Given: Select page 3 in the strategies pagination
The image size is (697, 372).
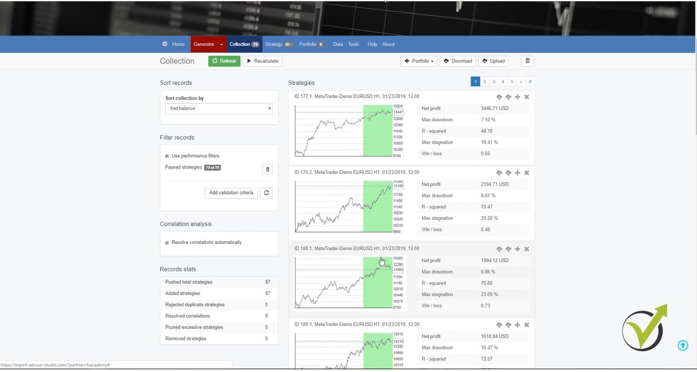Looking at the screenshot, I should click(x=494, y=81).
